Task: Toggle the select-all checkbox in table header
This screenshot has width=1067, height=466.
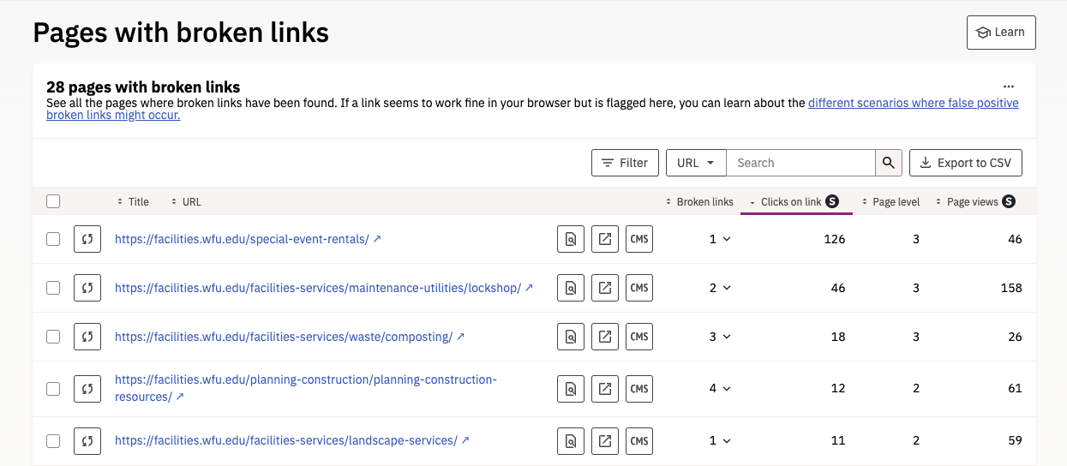Action: 53,201
